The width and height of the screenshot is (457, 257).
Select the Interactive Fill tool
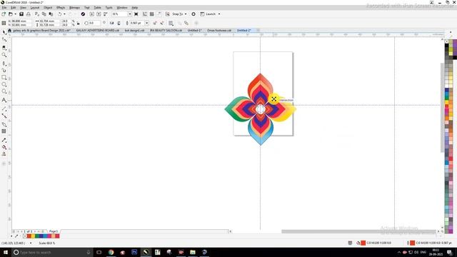tap(4, 147)
